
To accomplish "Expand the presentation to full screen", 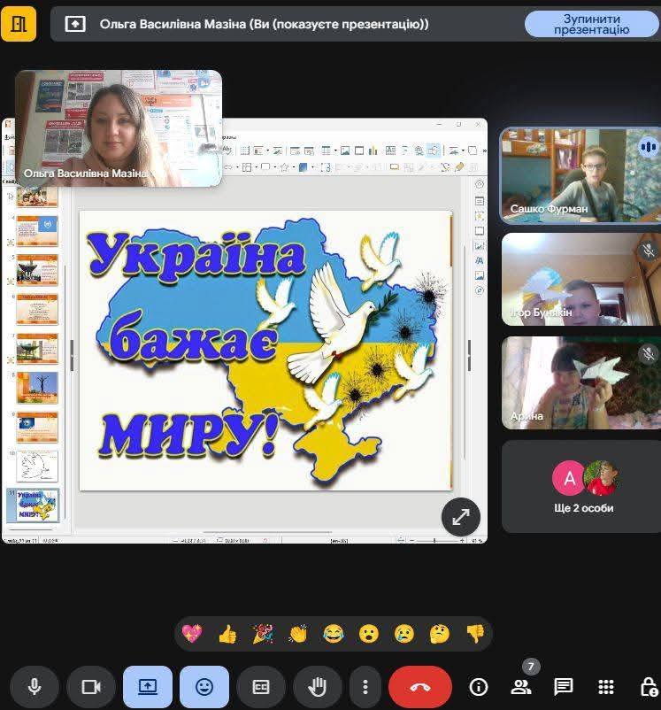I will click(461, 518).
